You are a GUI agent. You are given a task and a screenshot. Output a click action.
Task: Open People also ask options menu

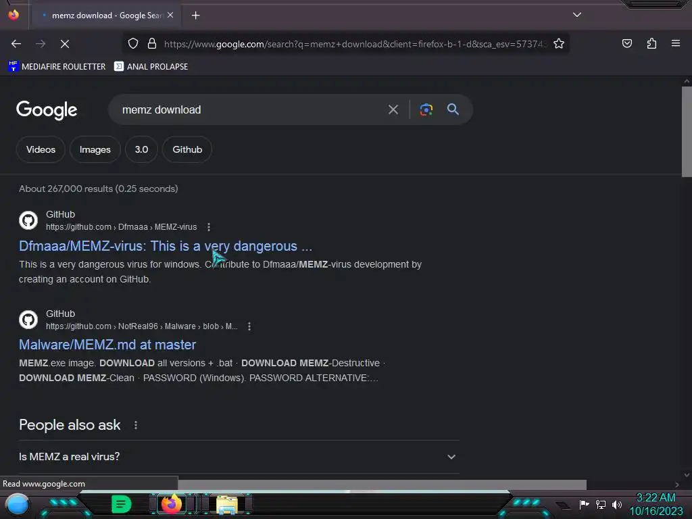tap(135, 425)
